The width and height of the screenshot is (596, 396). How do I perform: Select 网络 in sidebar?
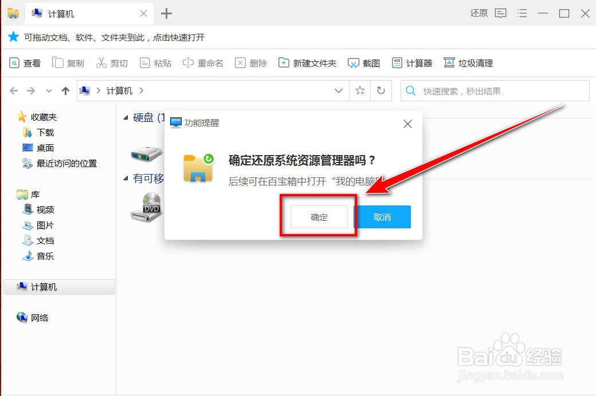pyautogui.click(x=32, y=318)
